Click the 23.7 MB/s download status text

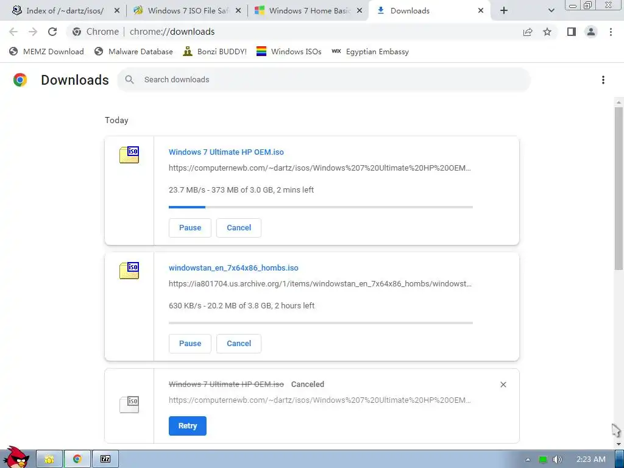(x=241, y=190)
